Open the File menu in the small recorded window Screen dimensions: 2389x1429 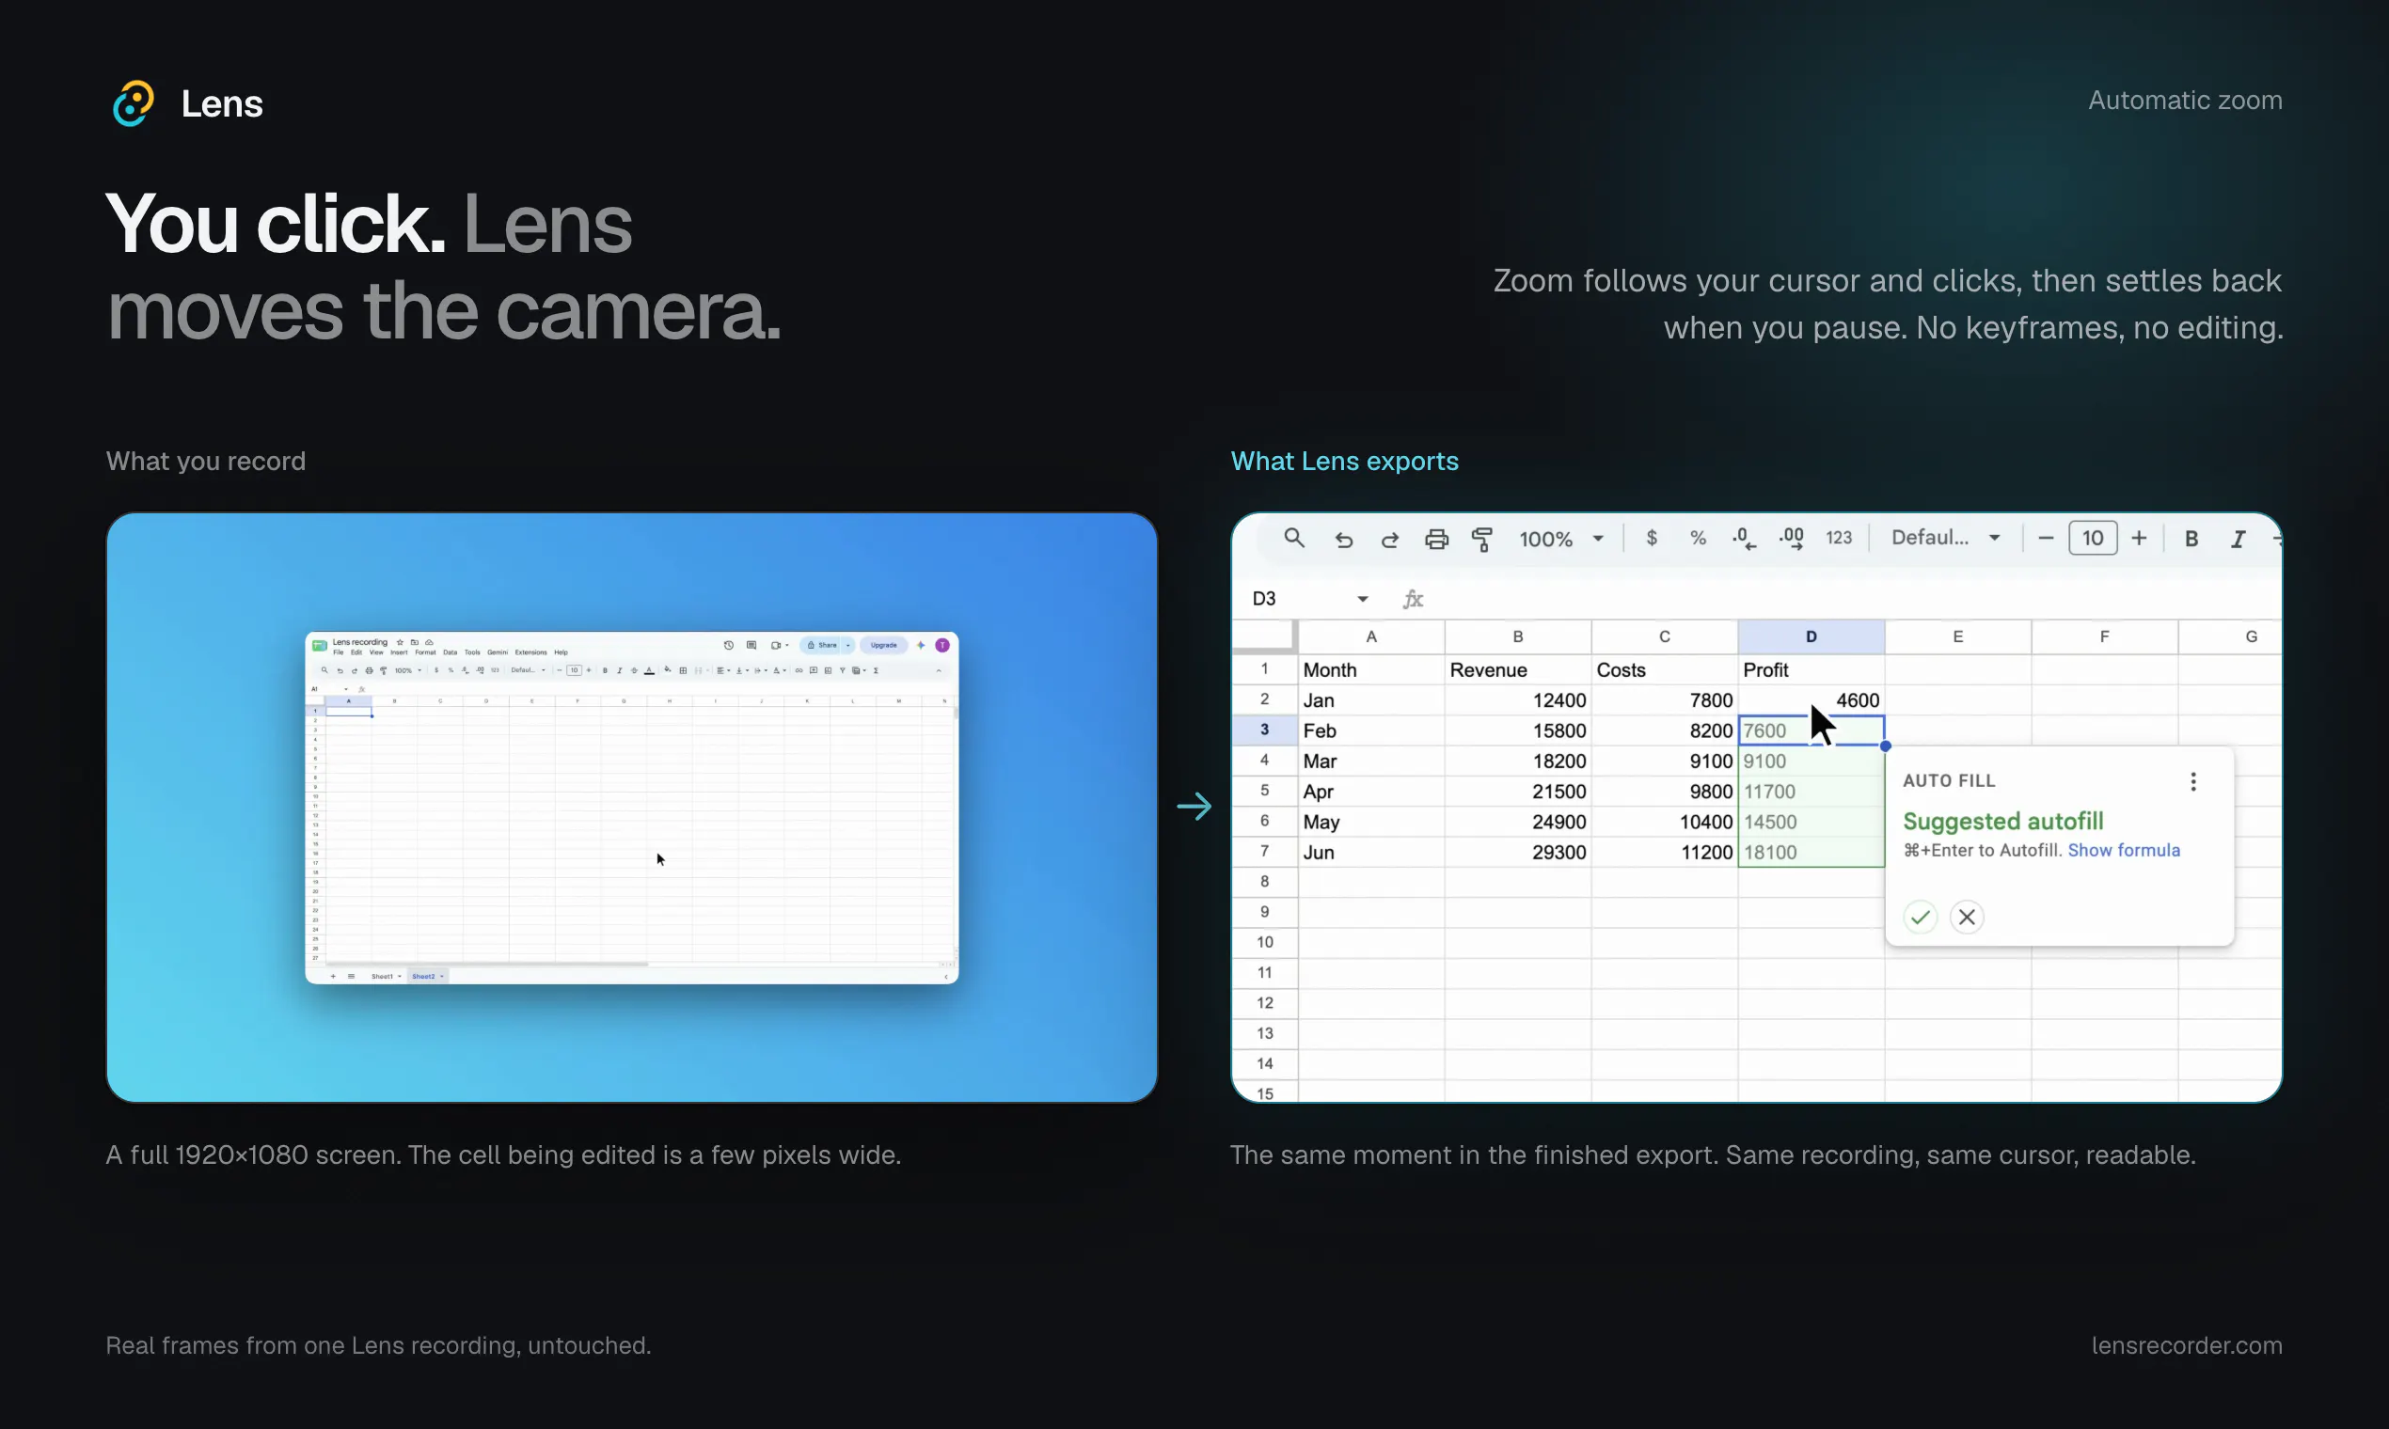(x=338, y=652)
